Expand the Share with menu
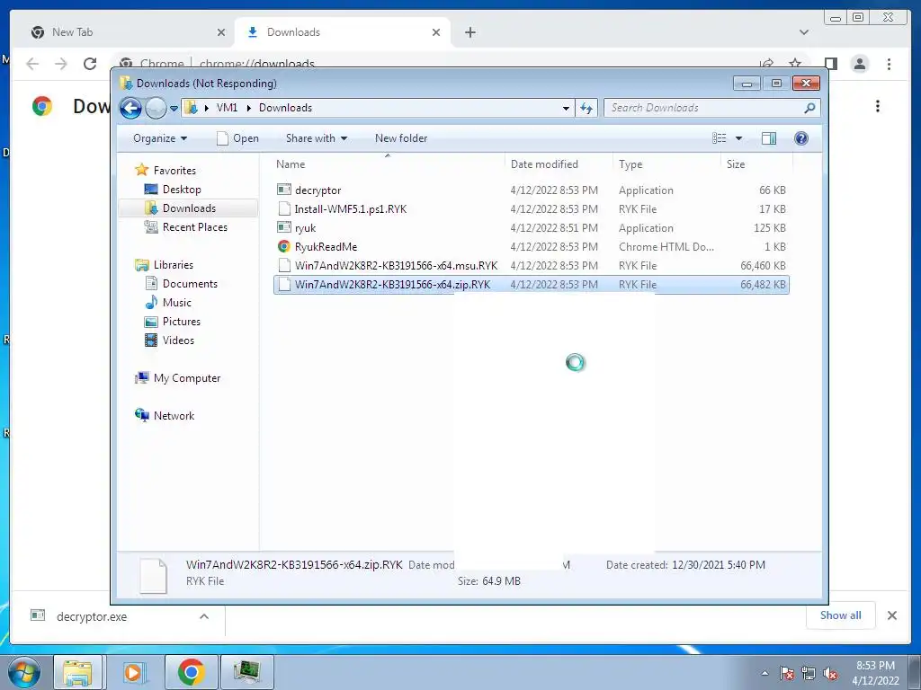Screen dimensions: 921x690 tap(316, 138)
